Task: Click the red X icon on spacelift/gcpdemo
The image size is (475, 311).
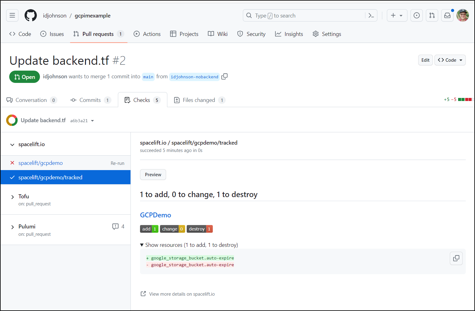Action: pos(12,163)
